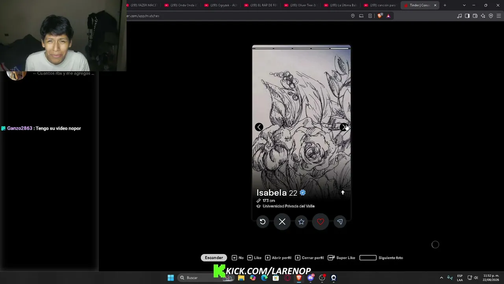Click the Cerrar perfil down-arrow shortcut hint

pyautogui.click(x=309, y=258)
